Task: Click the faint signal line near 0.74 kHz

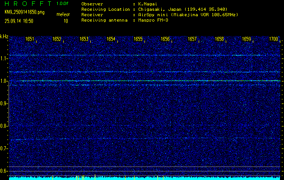Action: (x=145, y=139)
